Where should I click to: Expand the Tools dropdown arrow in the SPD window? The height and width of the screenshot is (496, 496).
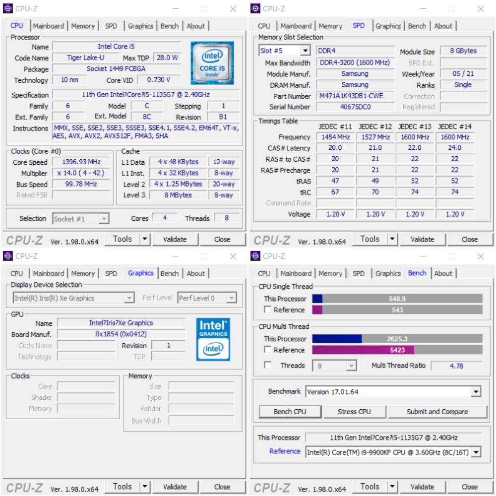392,239
